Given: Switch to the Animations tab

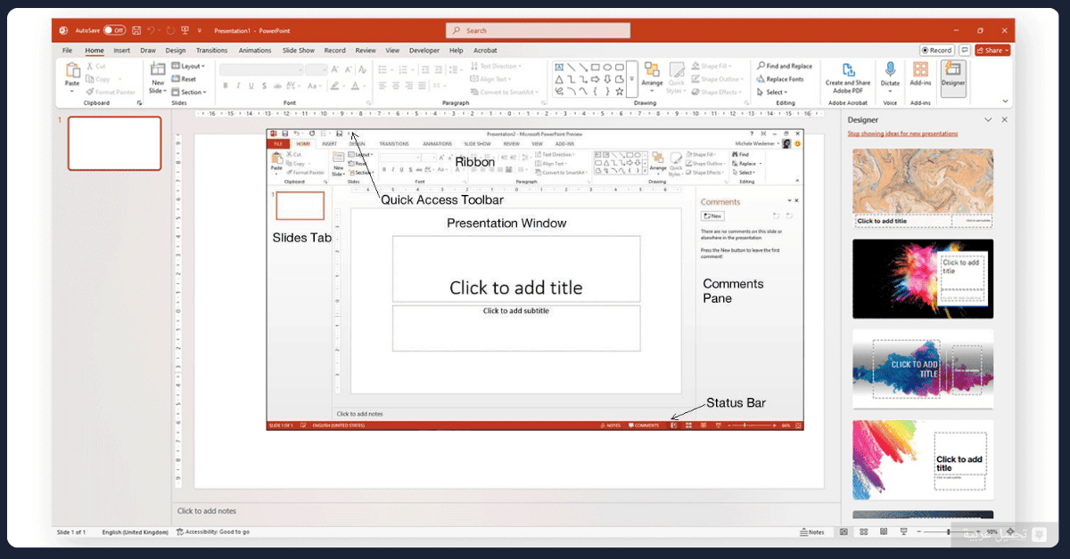Looking at the screenshot, I should (x=255, y=51).
